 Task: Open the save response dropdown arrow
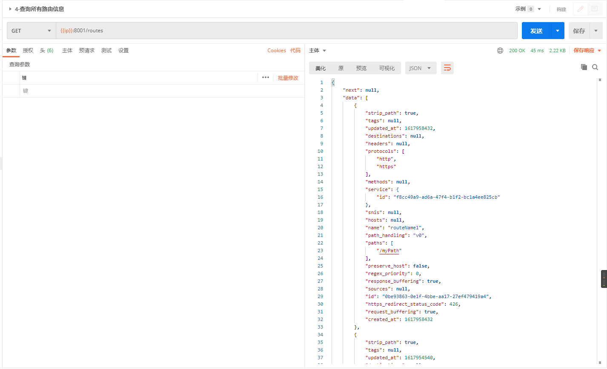coord(599,51)
